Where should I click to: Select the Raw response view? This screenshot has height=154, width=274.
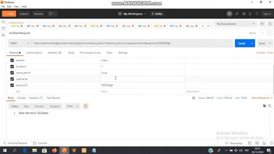(x=27, y=106)
